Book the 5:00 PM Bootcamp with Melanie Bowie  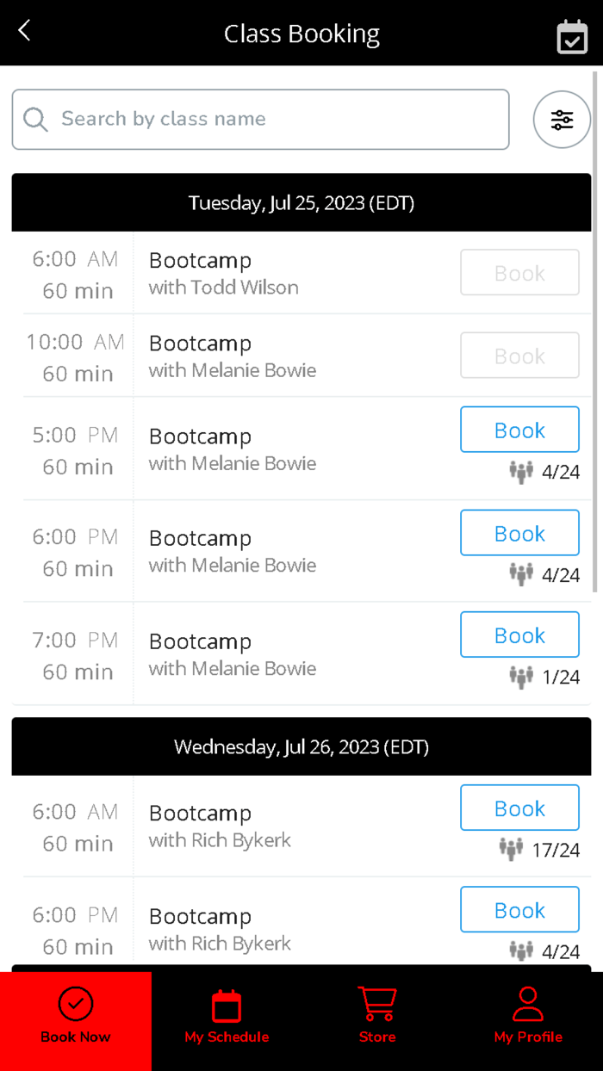pos(519,429)
